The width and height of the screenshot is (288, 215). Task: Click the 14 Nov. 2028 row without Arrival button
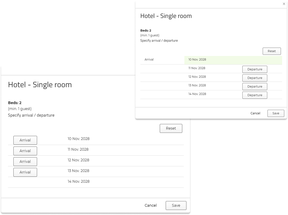click(x=78, y=181)
